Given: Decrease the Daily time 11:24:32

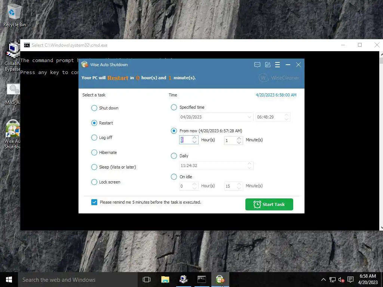Looking at the screenshot, I should [249, 168].
